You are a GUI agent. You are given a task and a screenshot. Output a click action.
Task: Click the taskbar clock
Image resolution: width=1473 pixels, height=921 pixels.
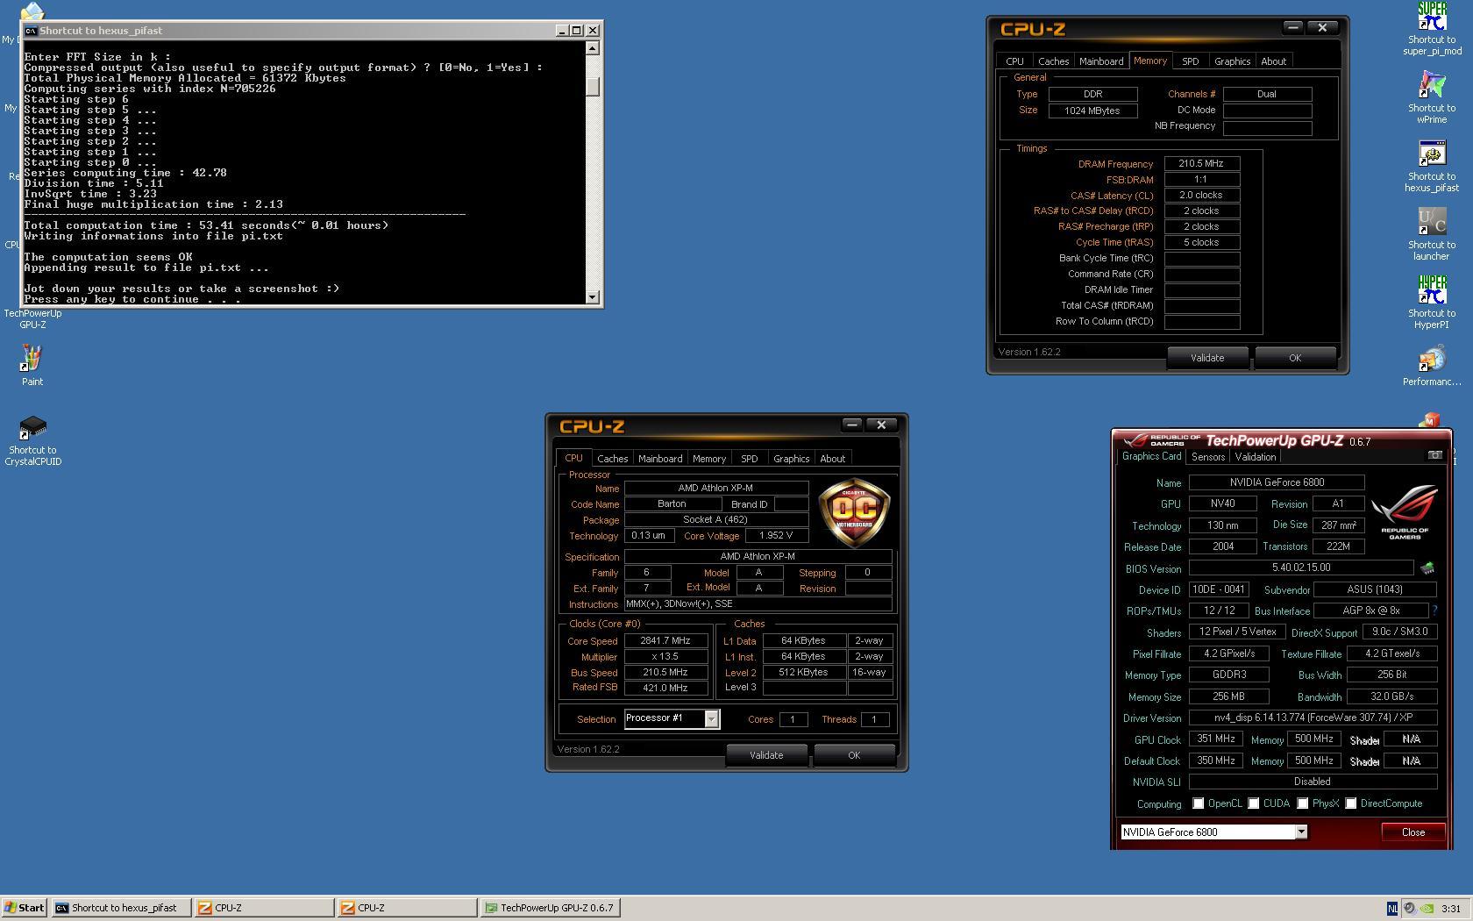[1451, 909]
